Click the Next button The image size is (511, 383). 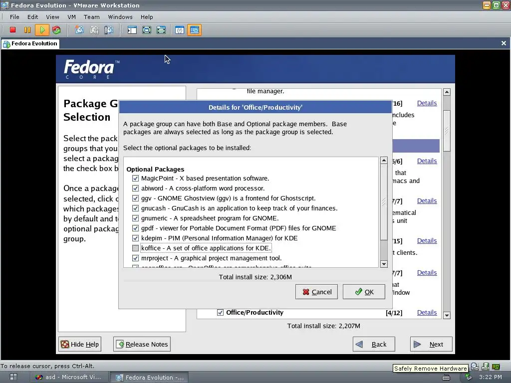coord(431,344)
